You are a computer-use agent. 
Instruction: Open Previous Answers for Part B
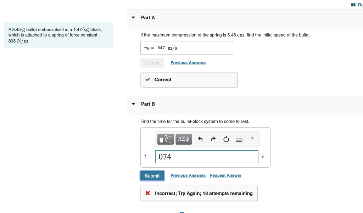point(188,175)
